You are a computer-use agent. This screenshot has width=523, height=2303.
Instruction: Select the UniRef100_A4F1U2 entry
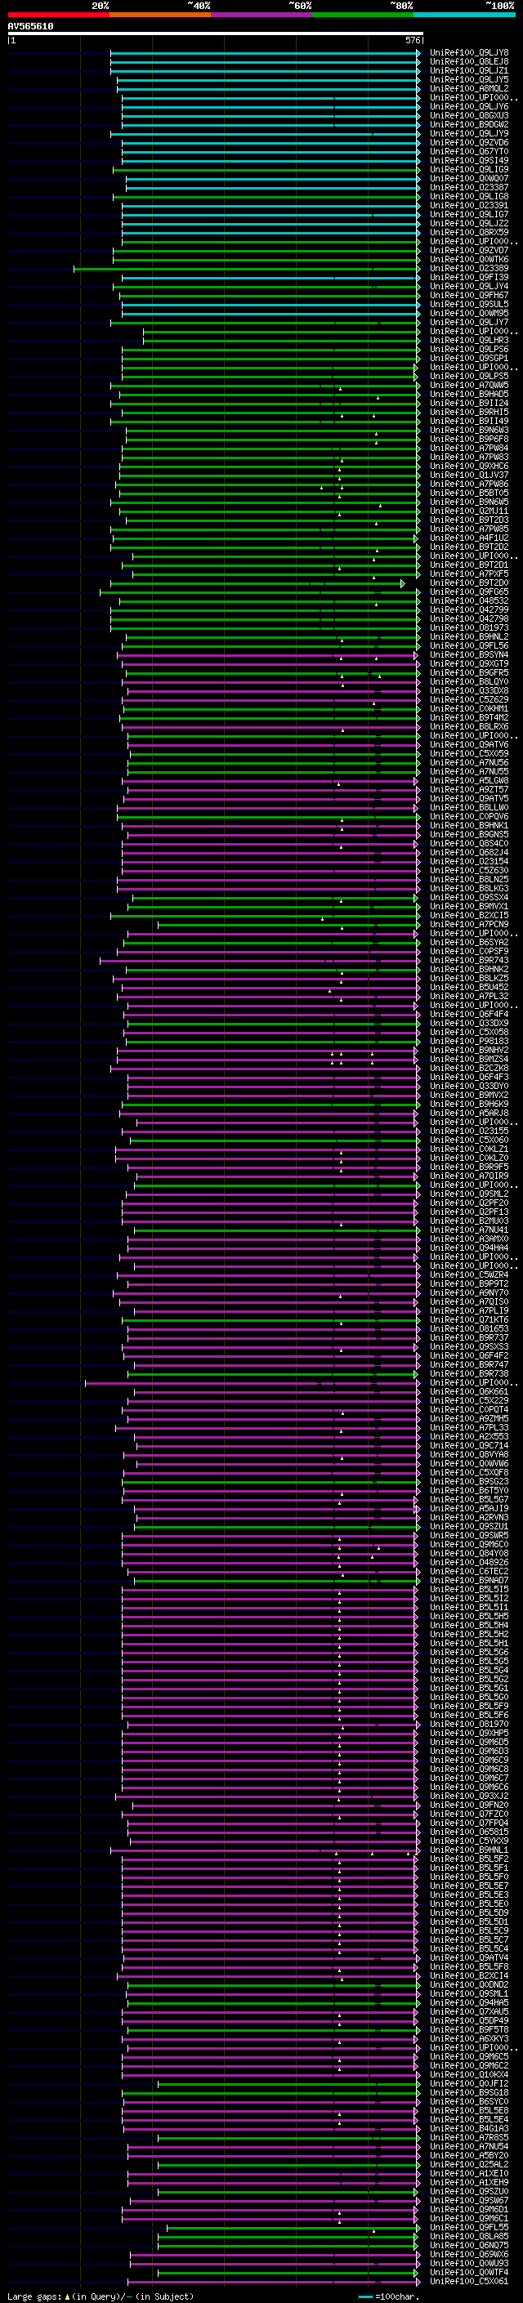click(468, 538)
